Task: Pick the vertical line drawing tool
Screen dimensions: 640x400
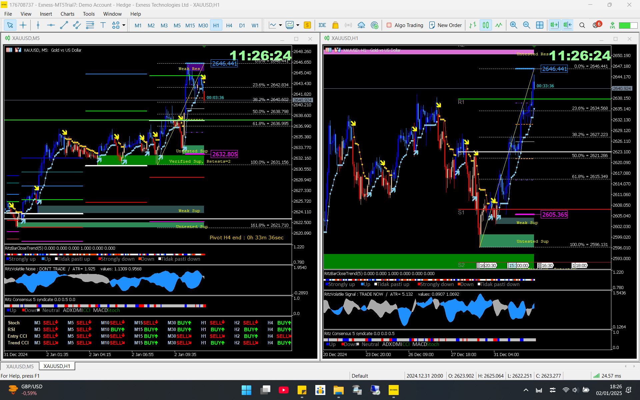Action: [38, 25]
